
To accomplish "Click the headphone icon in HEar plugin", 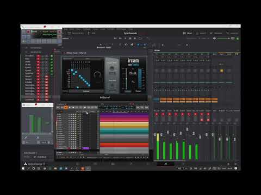I will click(x=97, y=74).
